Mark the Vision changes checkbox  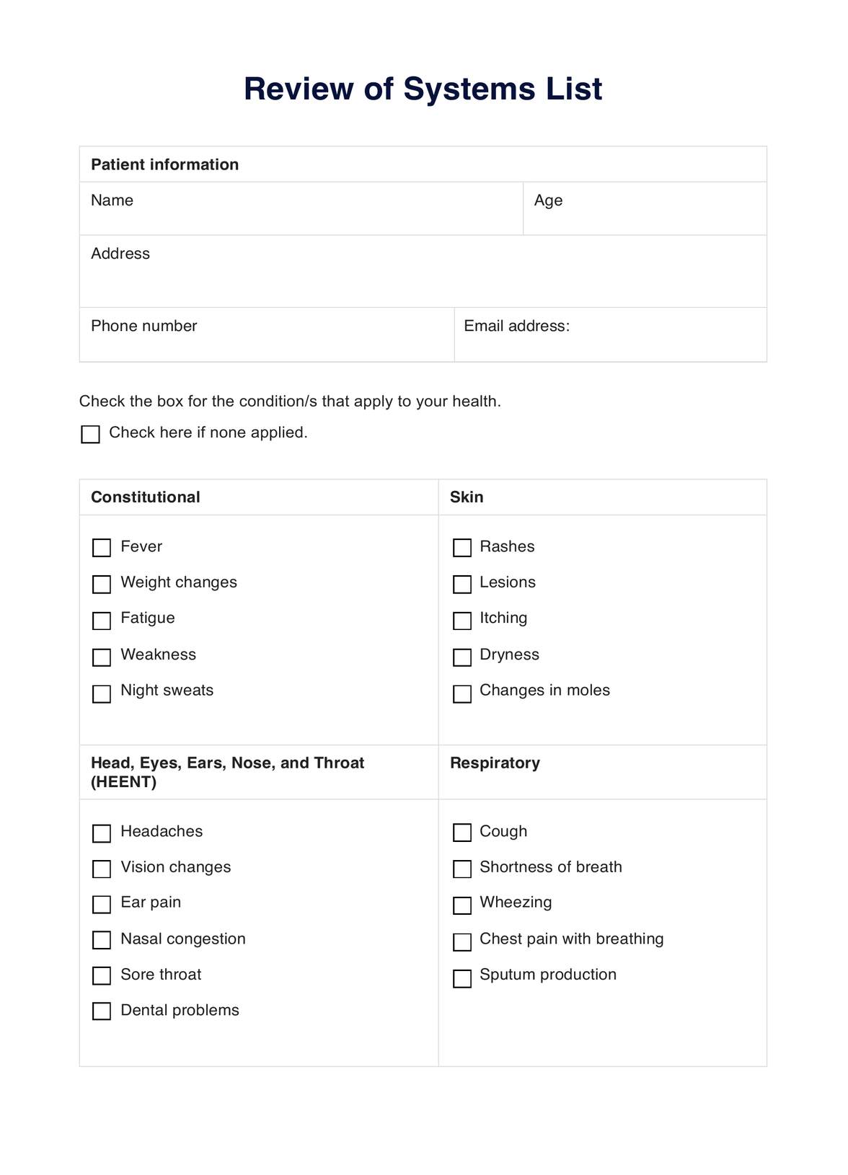[x=102, y=869]
